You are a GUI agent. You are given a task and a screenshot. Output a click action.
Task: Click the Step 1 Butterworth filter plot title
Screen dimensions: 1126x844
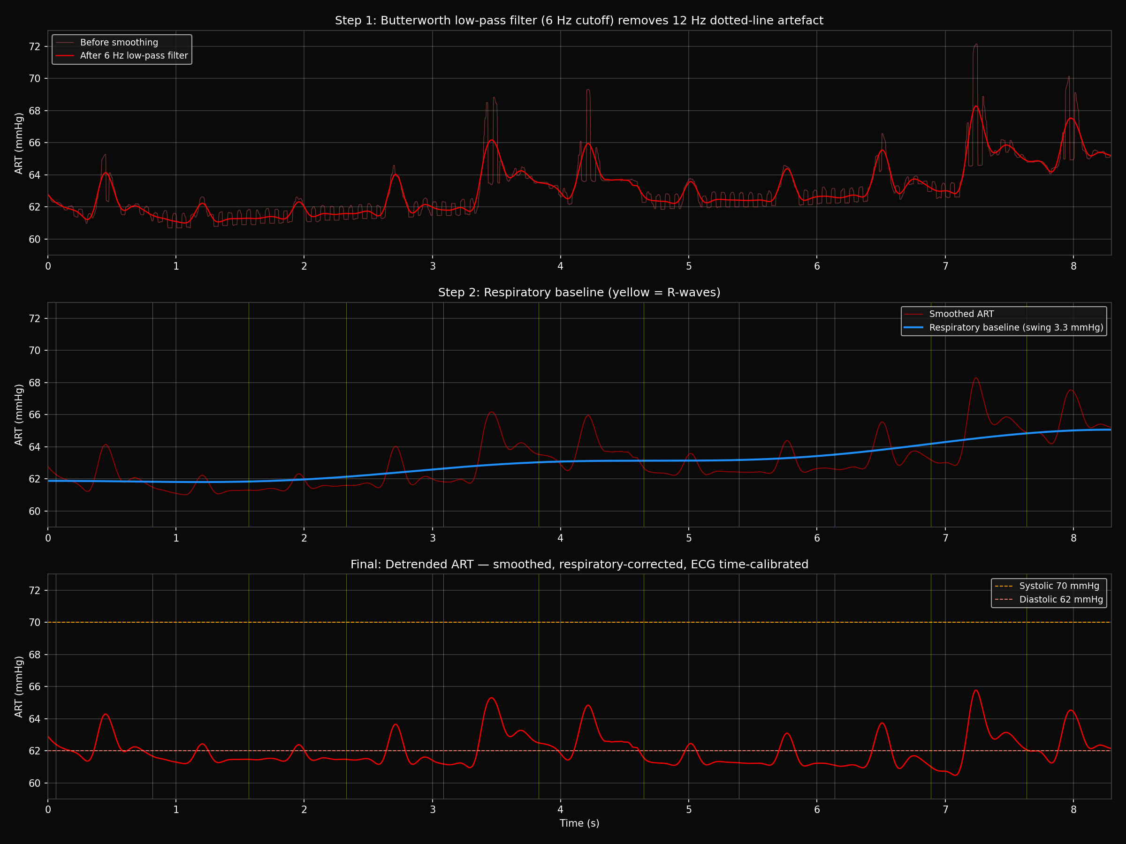(579, 20)
